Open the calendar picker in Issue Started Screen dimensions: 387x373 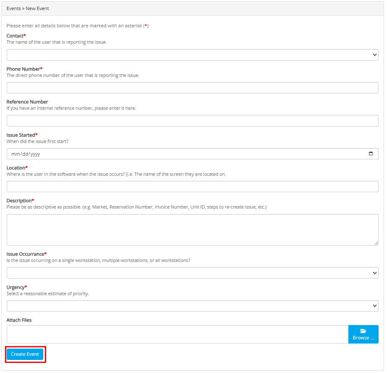370,154
